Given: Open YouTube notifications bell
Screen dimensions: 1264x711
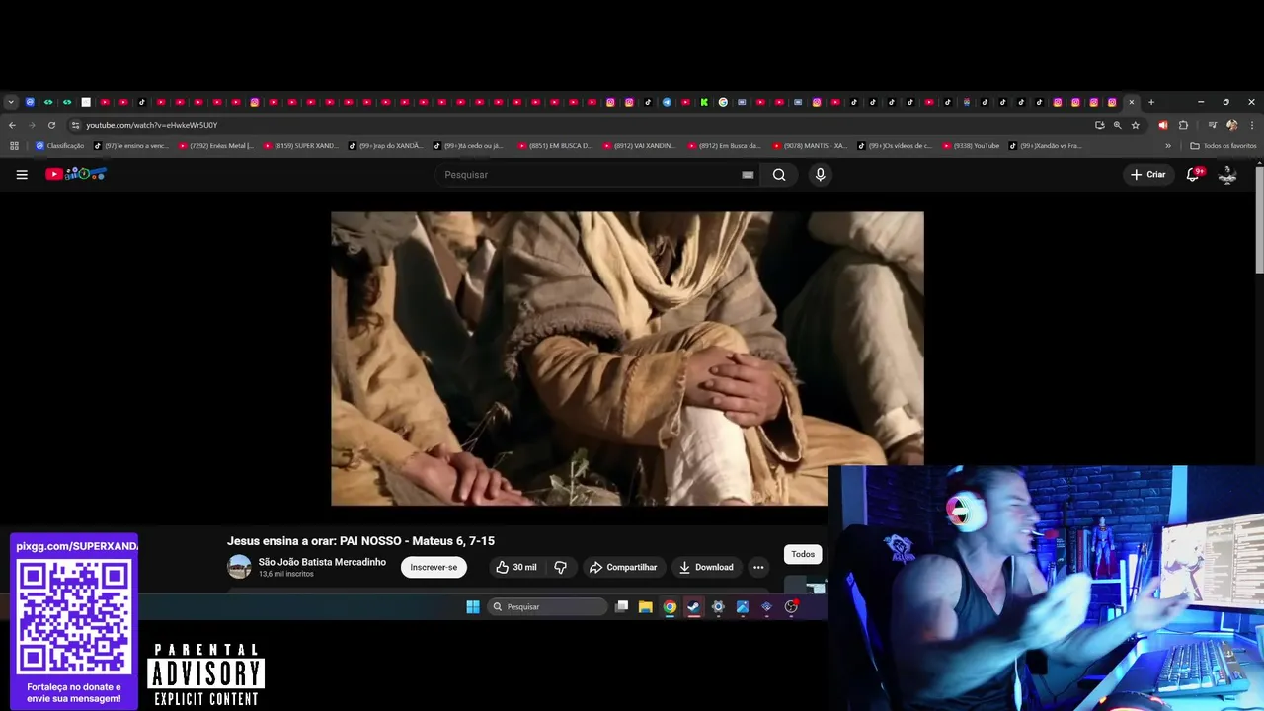Looking at the screenshot, I should [1193, 174].
